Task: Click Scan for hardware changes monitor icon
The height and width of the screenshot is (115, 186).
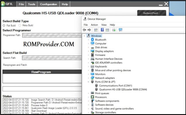Action: 120,30
